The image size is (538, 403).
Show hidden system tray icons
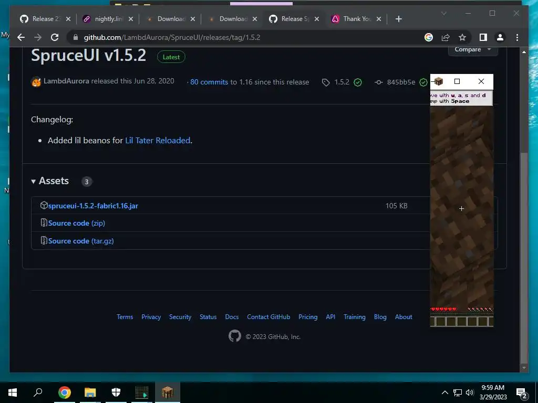pos(444,393)
